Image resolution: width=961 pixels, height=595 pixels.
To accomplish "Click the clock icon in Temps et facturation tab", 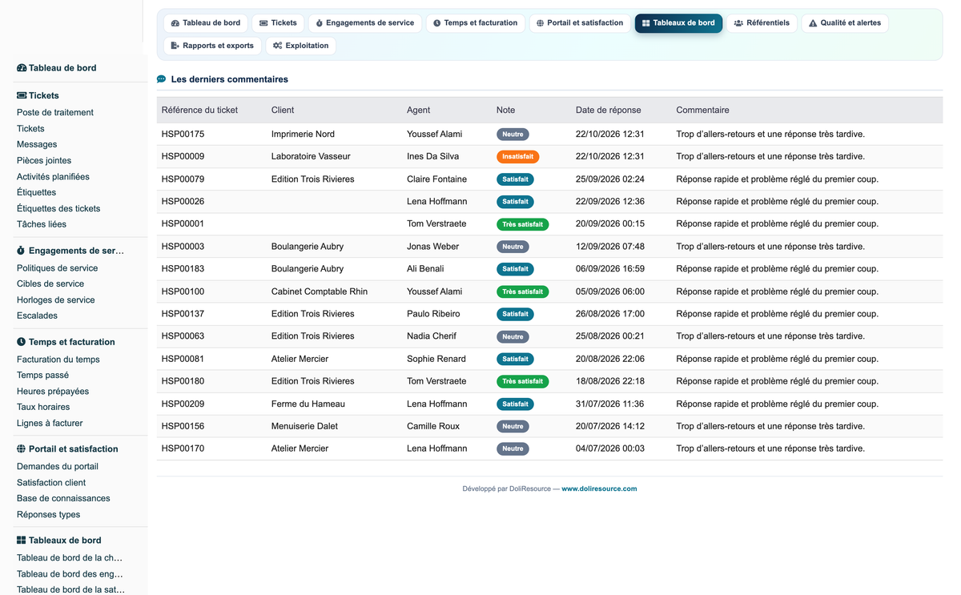I will click(437, 23).
